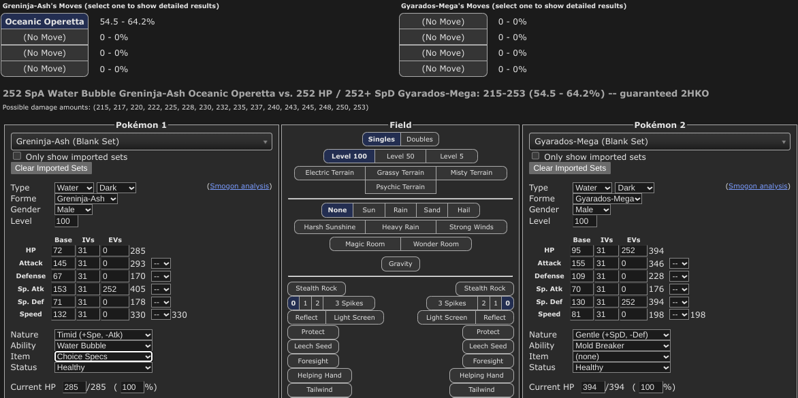Select the Singles battle format
The image size is (798, 398).
point(381,139)
